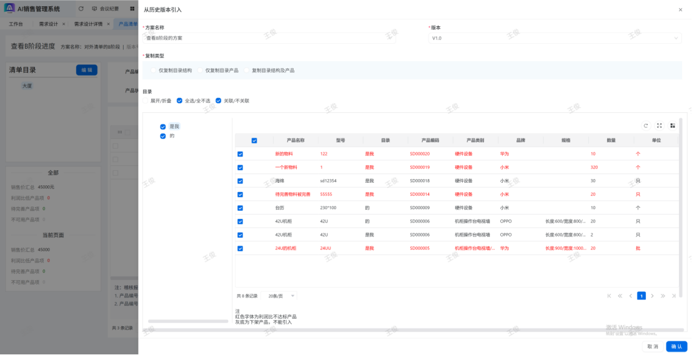Toggle the table header select-all checkbox
This screenshot has height=355, width=692.
254,140
